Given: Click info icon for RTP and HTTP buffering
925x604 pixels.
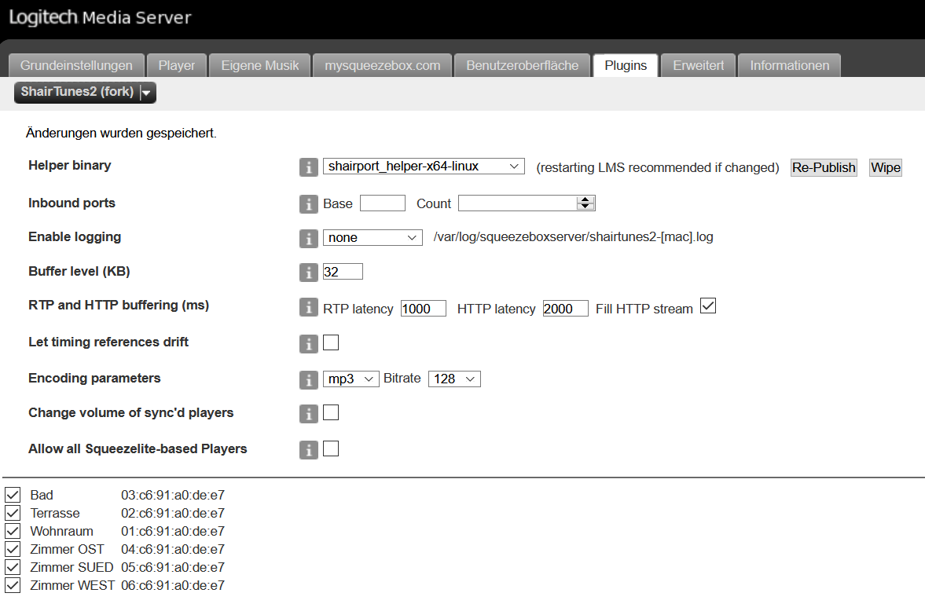Looking at the screenshot, I should coord(309,307).
